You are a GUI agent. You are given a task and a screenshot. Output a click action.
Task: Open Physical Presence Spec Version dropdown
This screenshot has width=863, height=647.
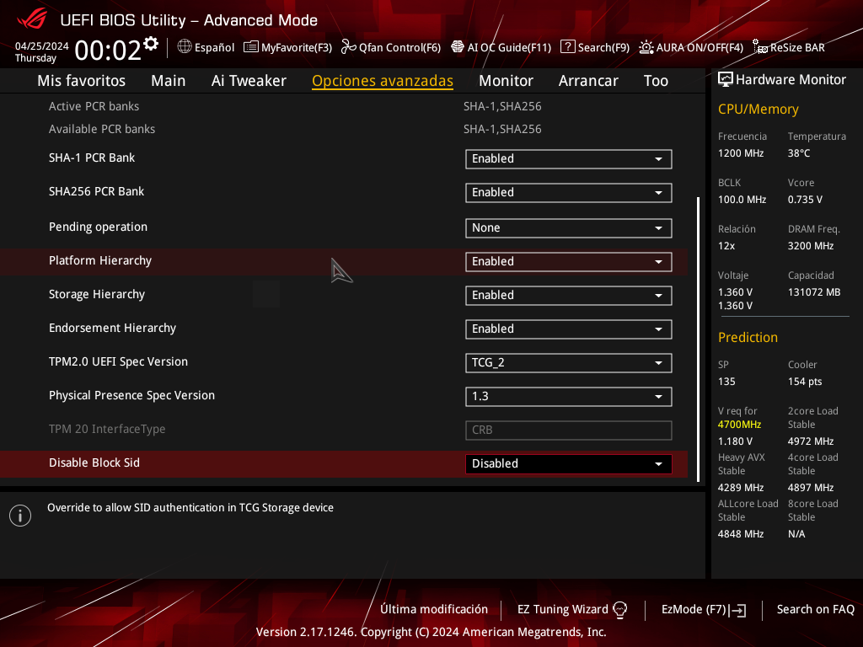[x=569, y=397]
